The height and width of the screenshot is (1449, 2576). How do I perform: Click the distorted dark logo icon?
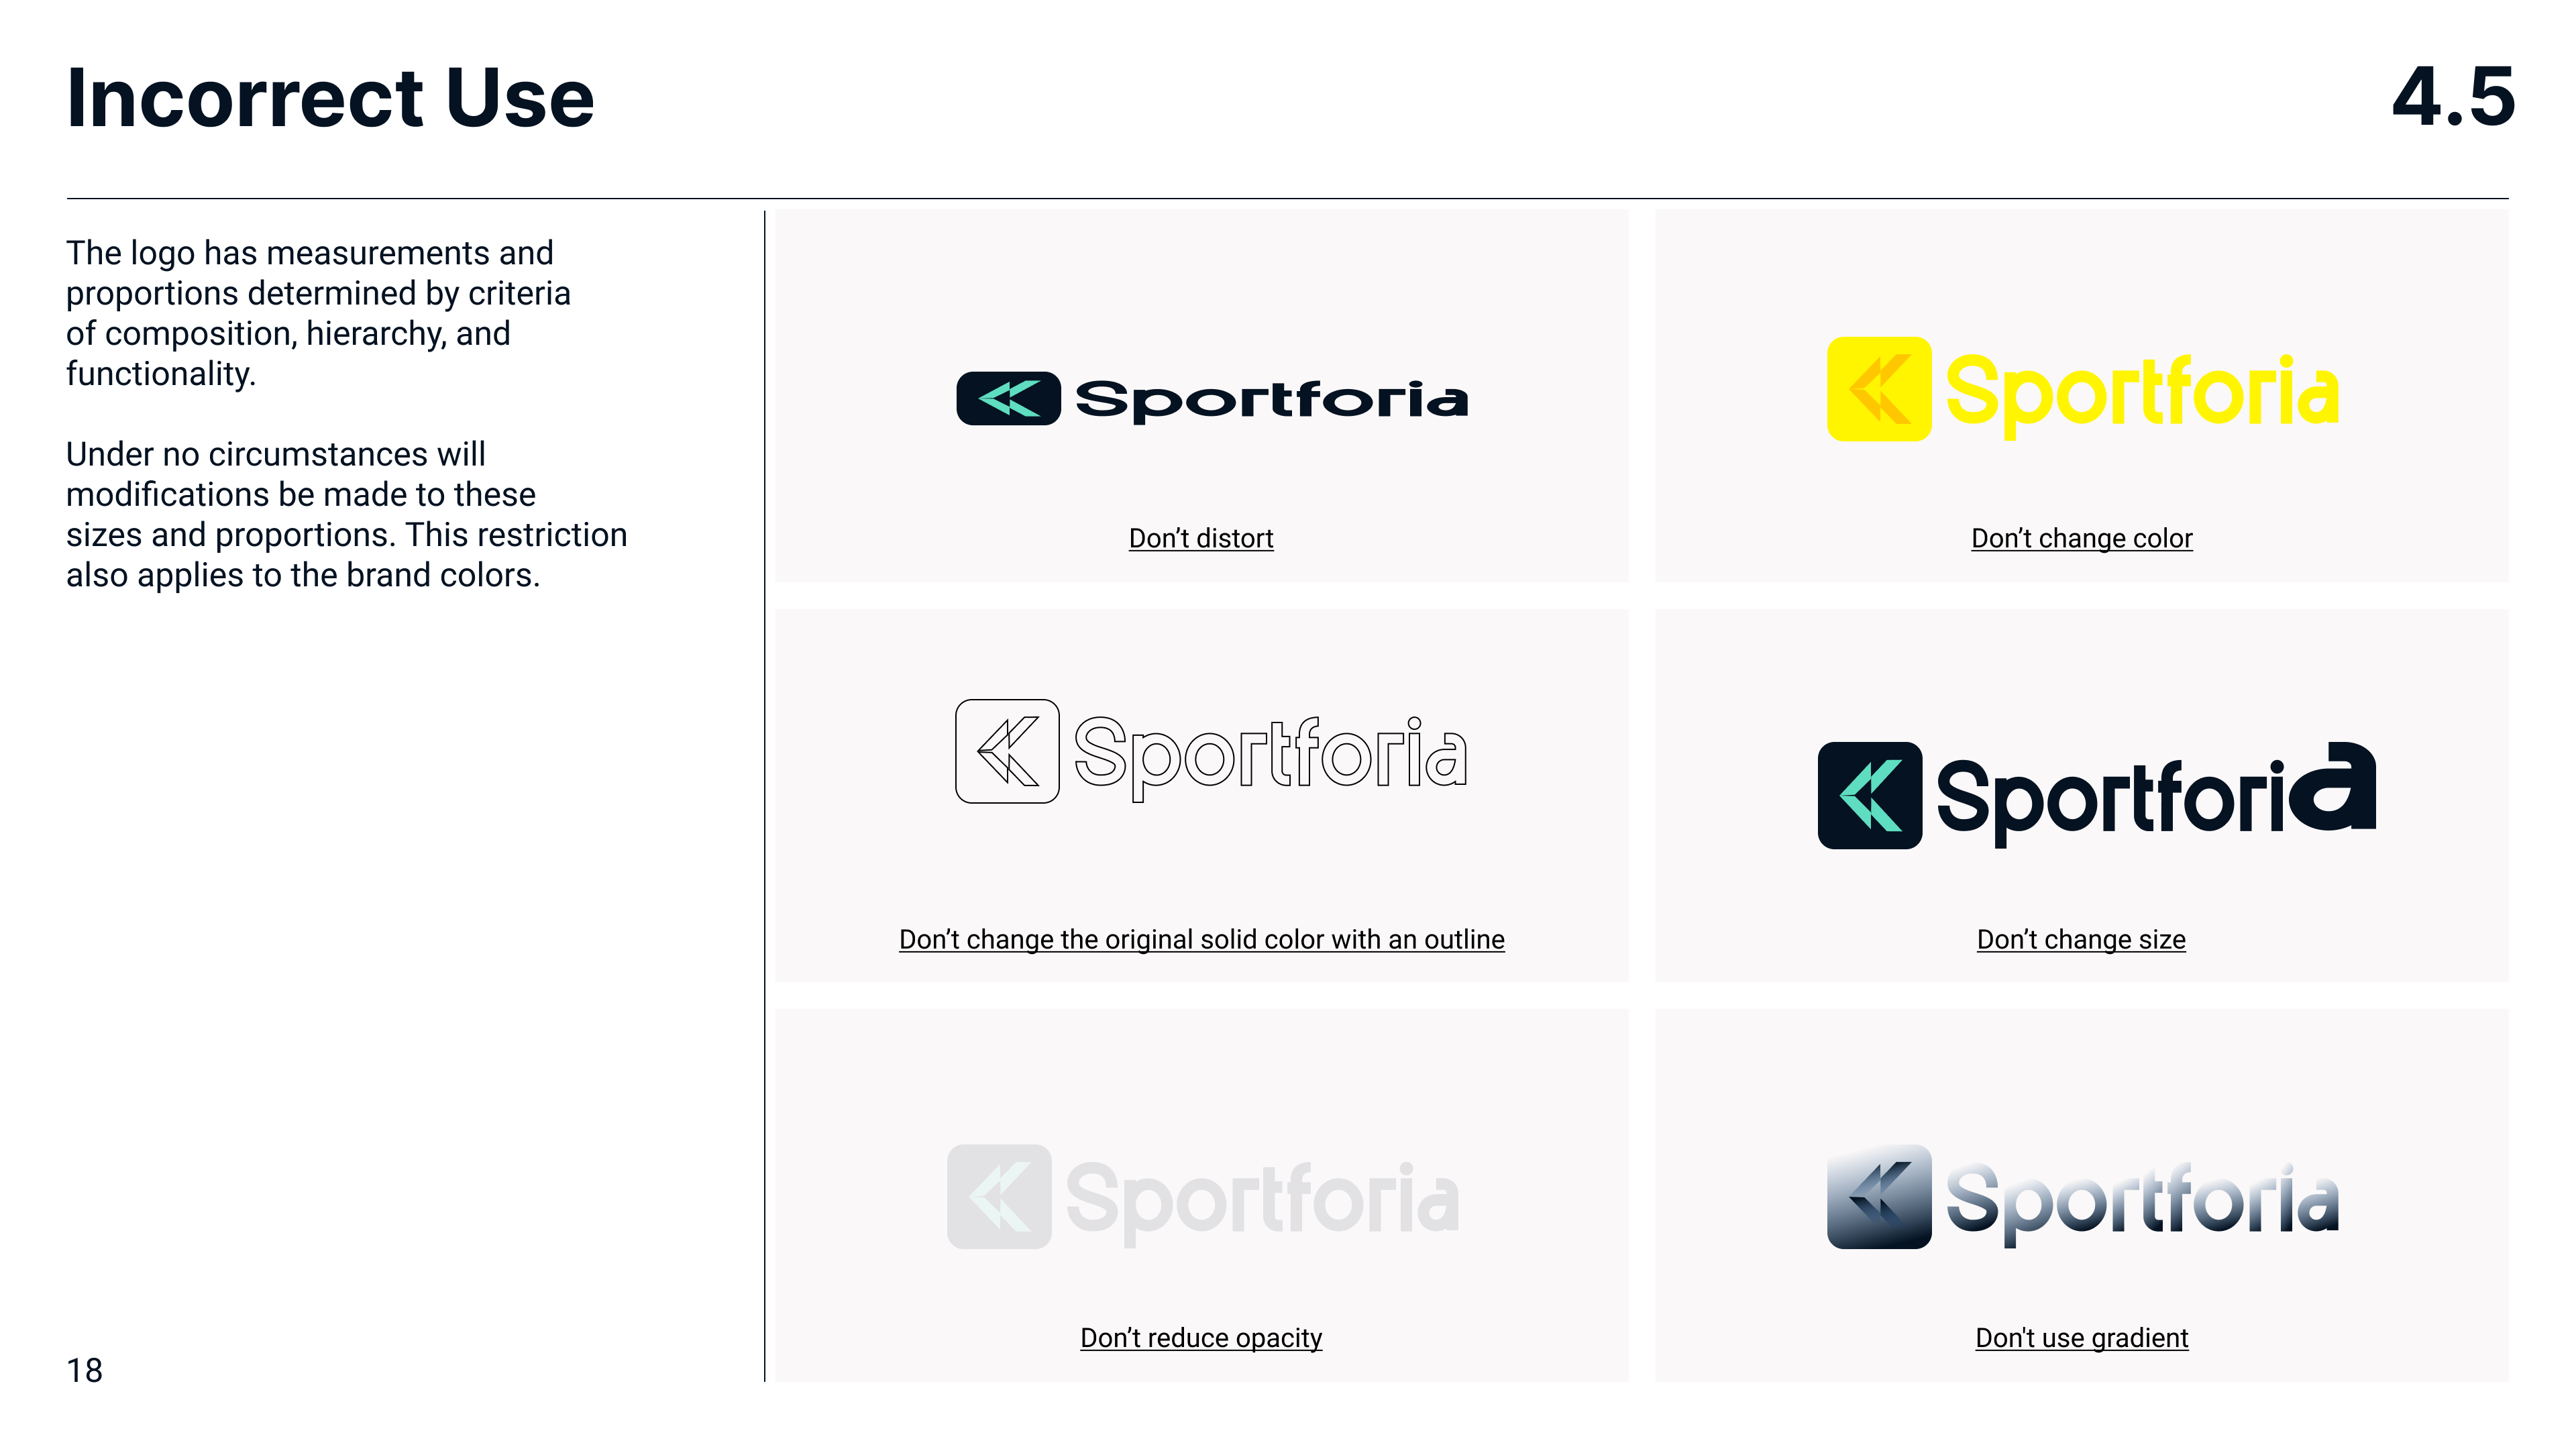pyautogui.click(x=1008, y=398)
